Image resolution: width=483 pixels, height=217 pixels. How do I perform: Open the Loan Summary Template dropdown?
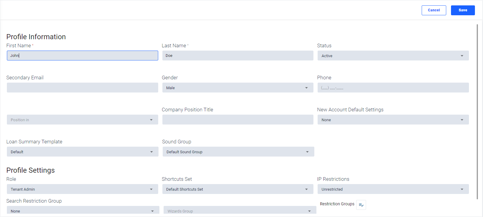(x=83, y=152)
